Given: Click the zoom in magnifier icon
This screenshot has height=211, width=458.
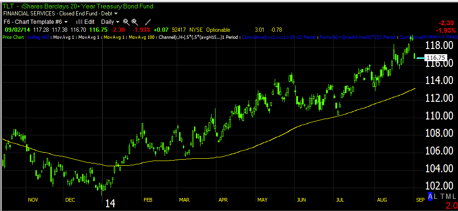Looking at the screenshot, I should (x=126, y=21).
